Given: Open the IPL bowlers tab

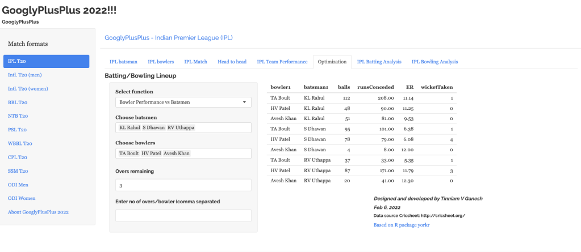Looking at the screenshot, I should [161, 62].
